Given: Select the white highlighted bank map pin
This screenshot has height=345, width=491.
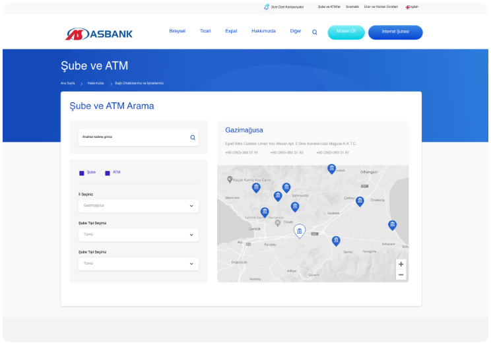Looking at the screenshot, I should click(x=300, y=231).
